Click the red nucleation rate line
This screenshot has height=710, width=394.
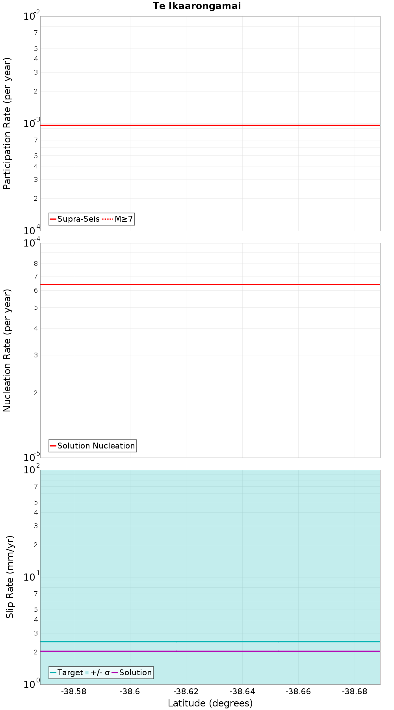pos(210,284)
